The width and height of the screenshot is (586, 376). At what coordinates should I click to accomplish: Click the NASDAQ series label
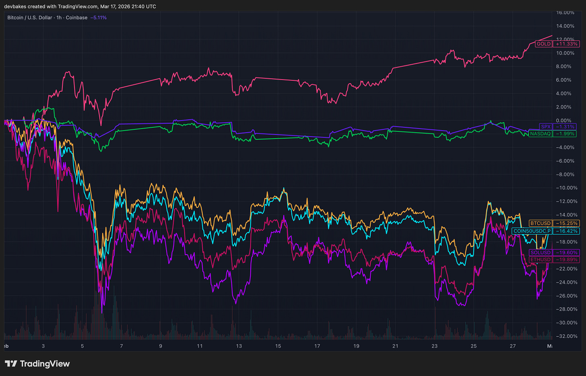(x=540, y=133)
